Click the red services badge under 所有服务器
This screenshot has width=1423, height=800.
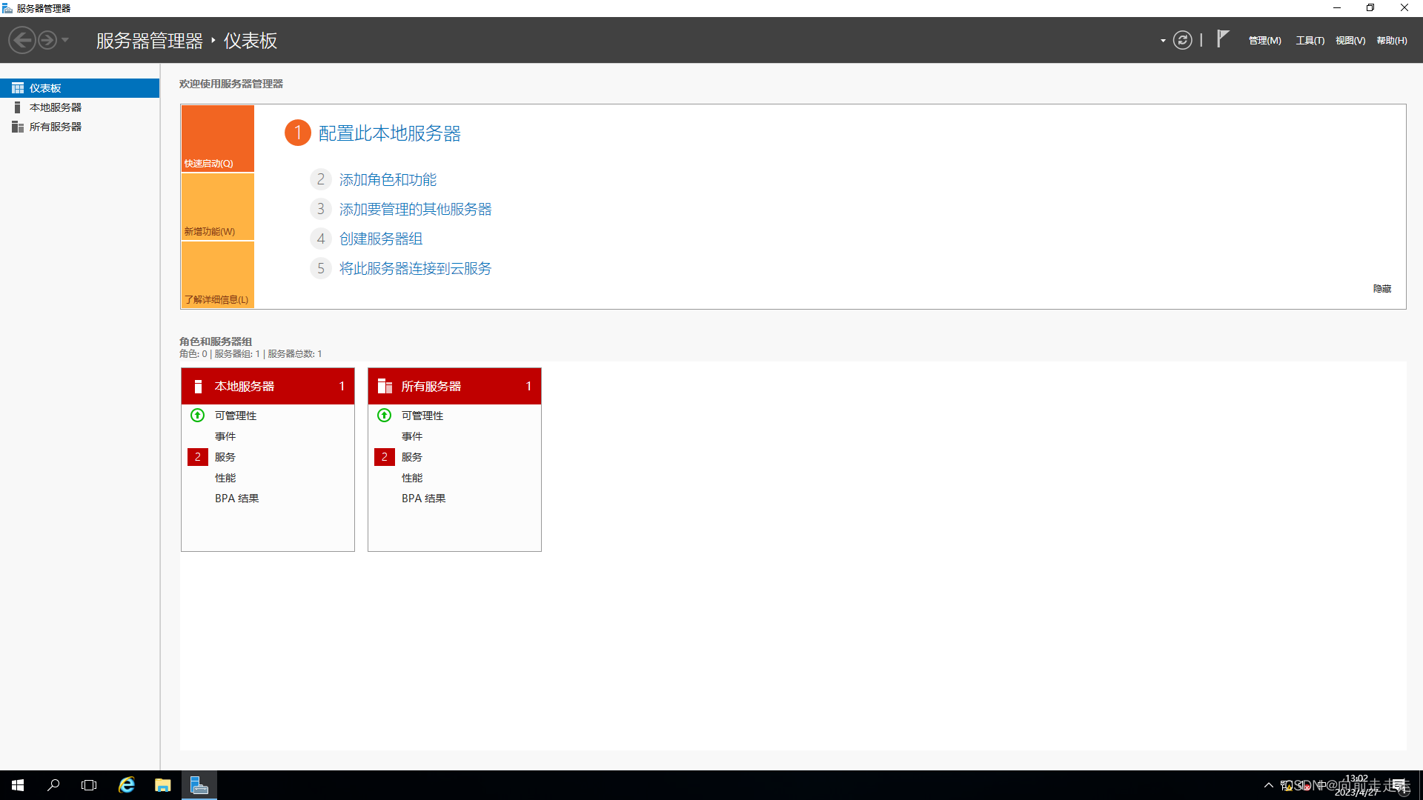384,457
